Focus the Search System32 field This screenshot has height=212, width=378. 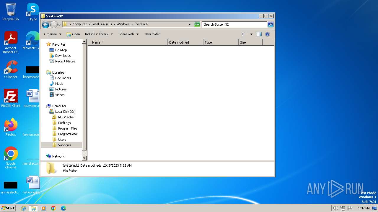[235, 24]
